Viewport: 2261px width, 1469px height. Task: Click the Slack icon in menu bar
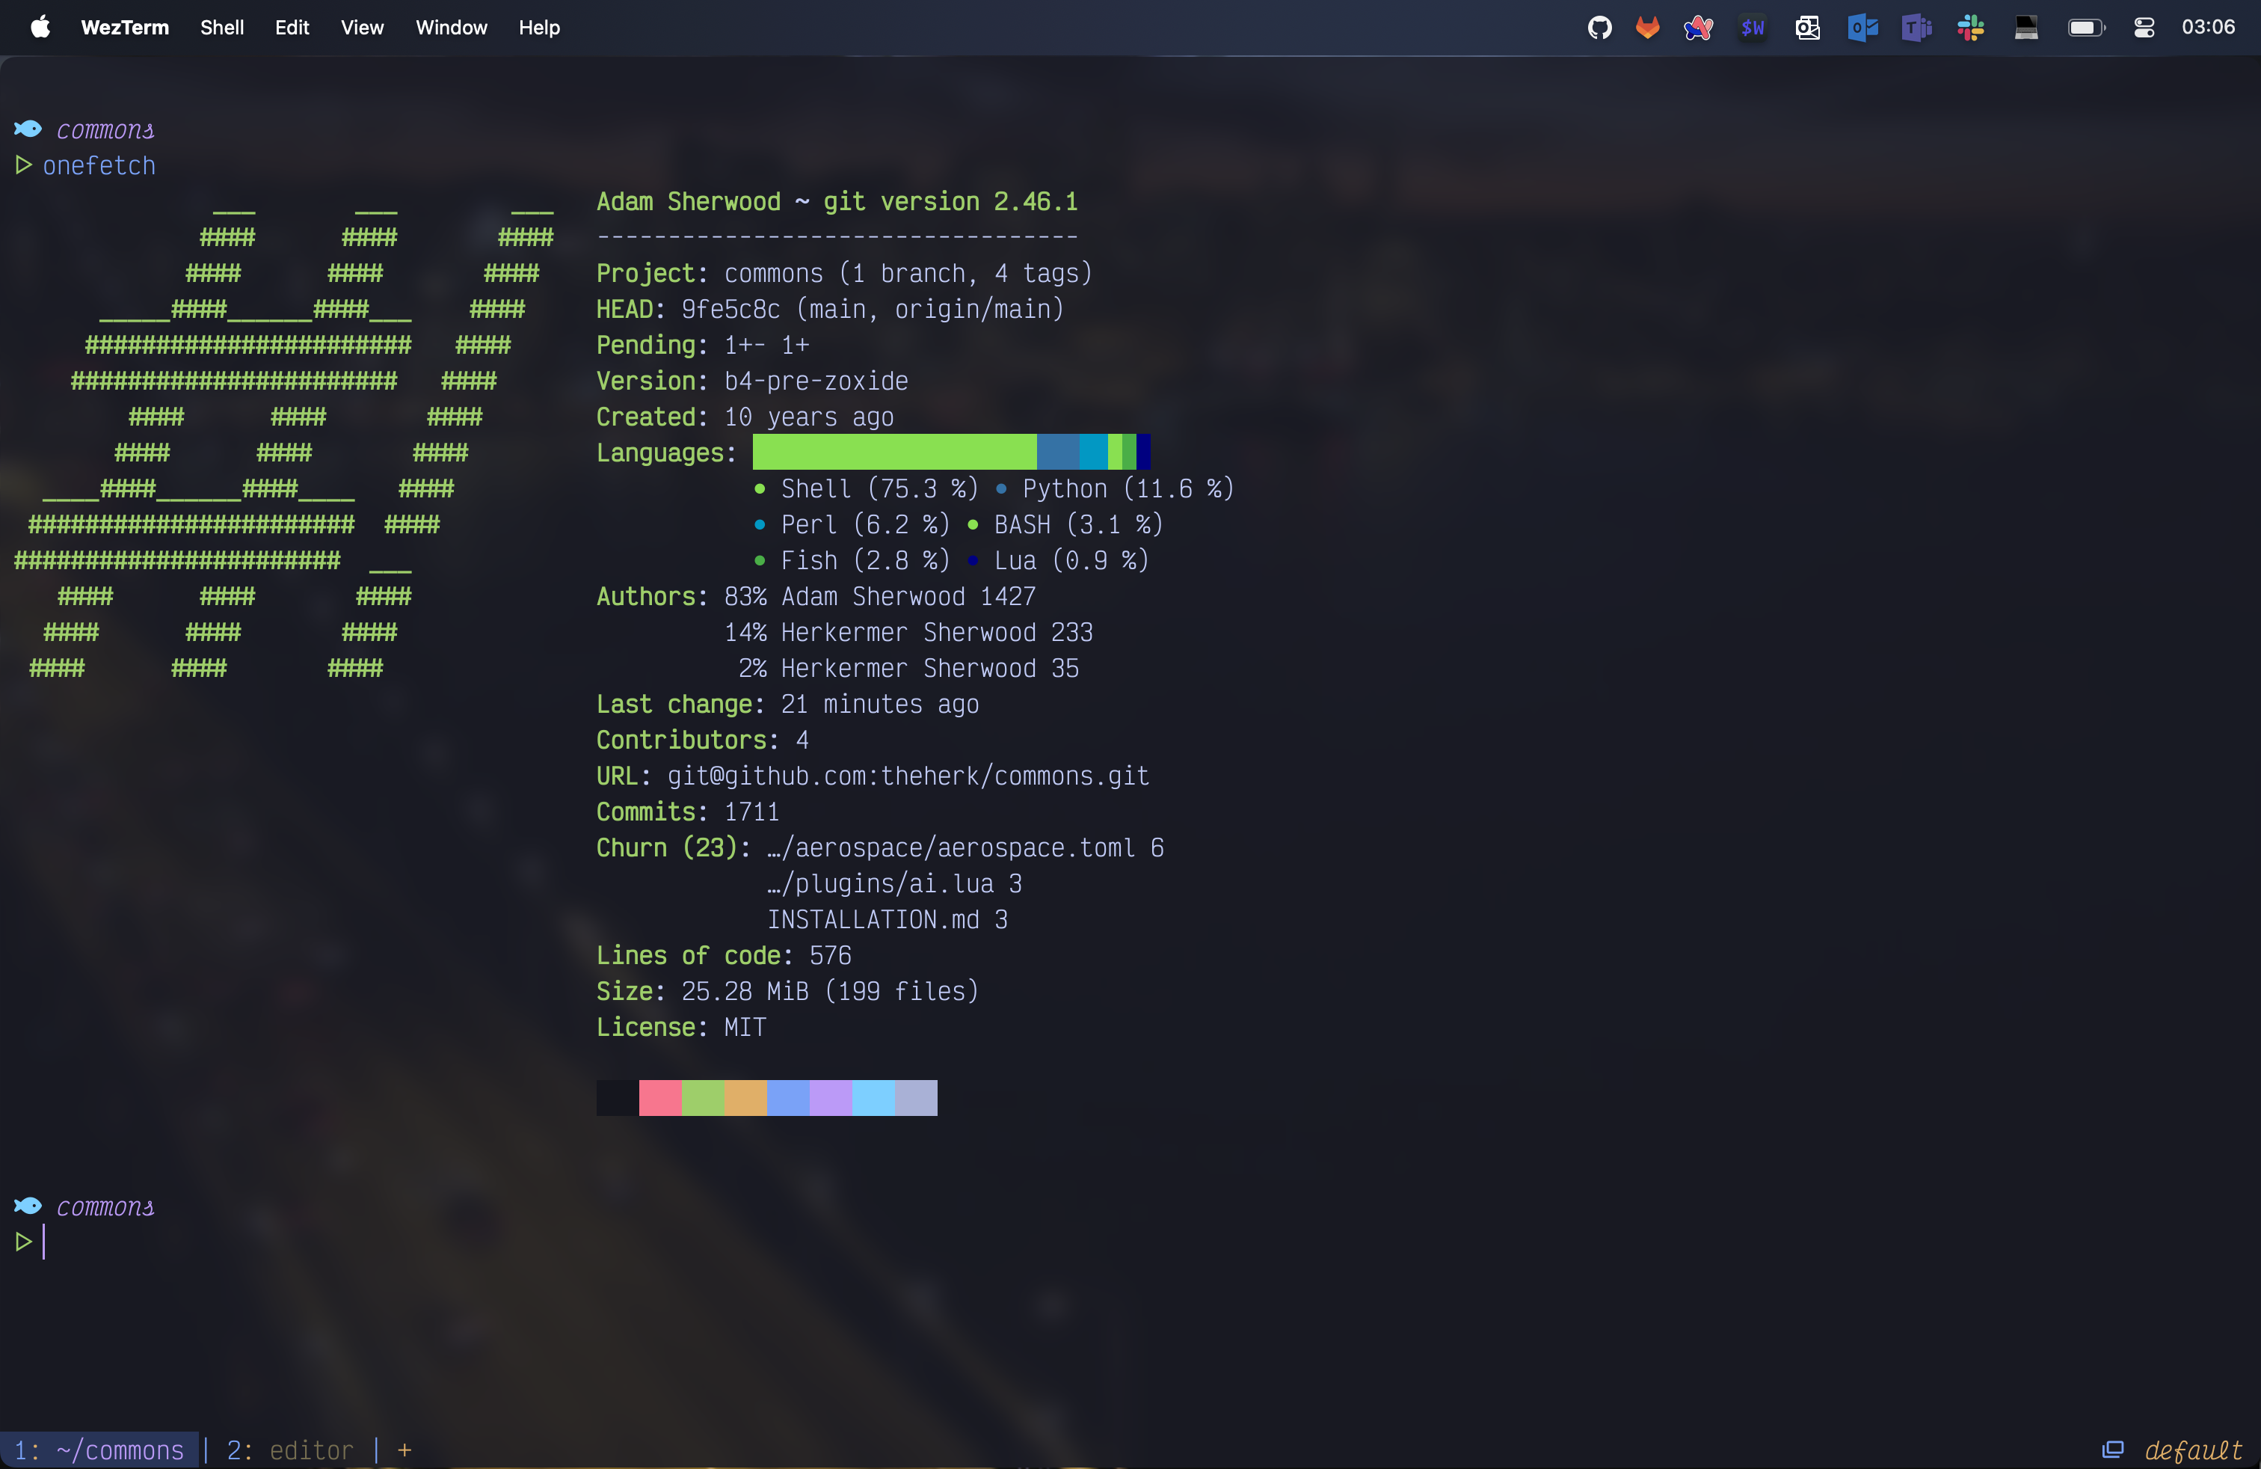tap(1970, 28)
